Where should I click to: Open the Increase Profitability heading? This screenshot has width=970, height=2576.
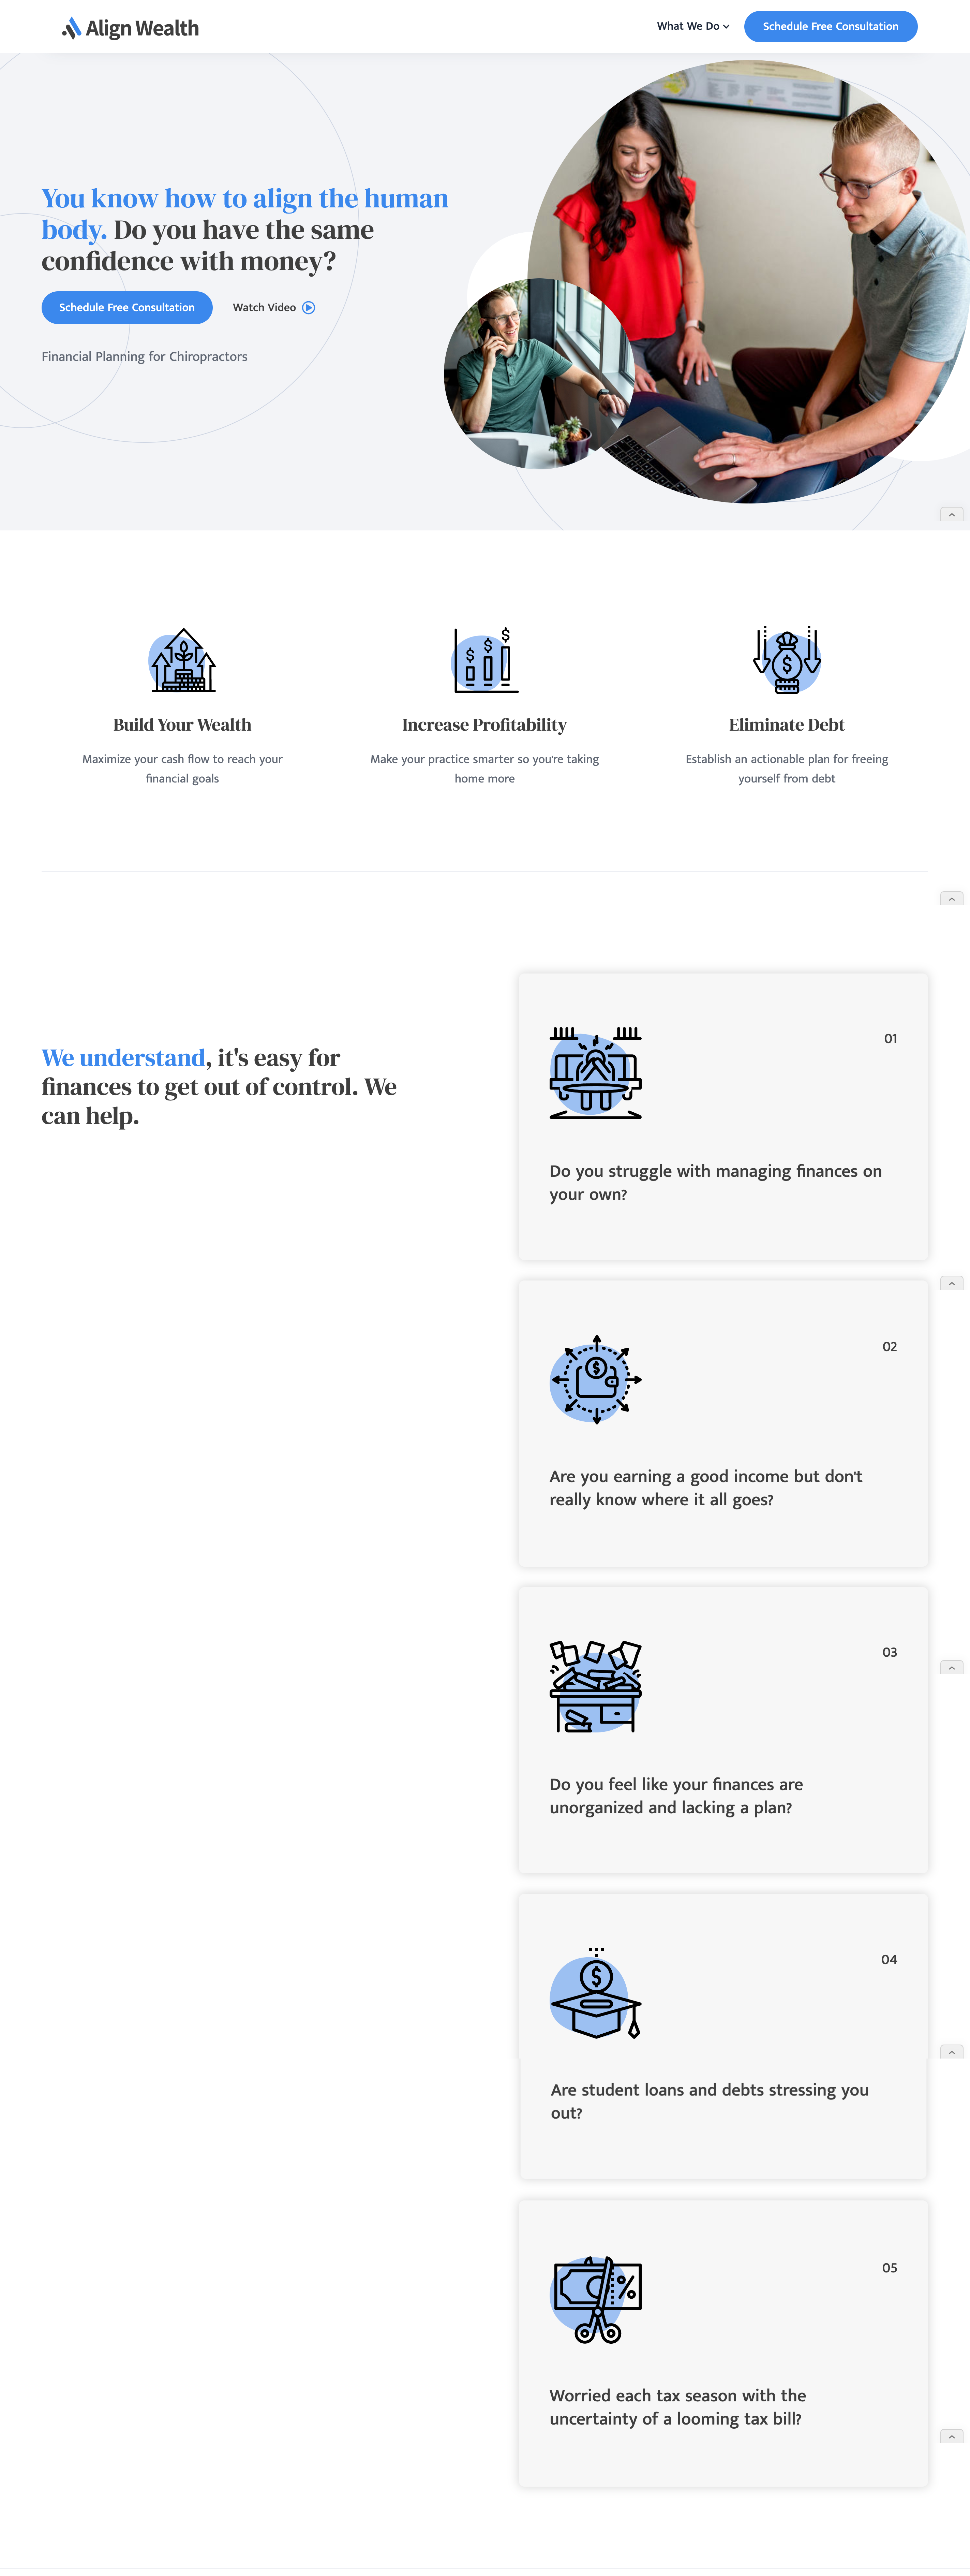[484, 725]
